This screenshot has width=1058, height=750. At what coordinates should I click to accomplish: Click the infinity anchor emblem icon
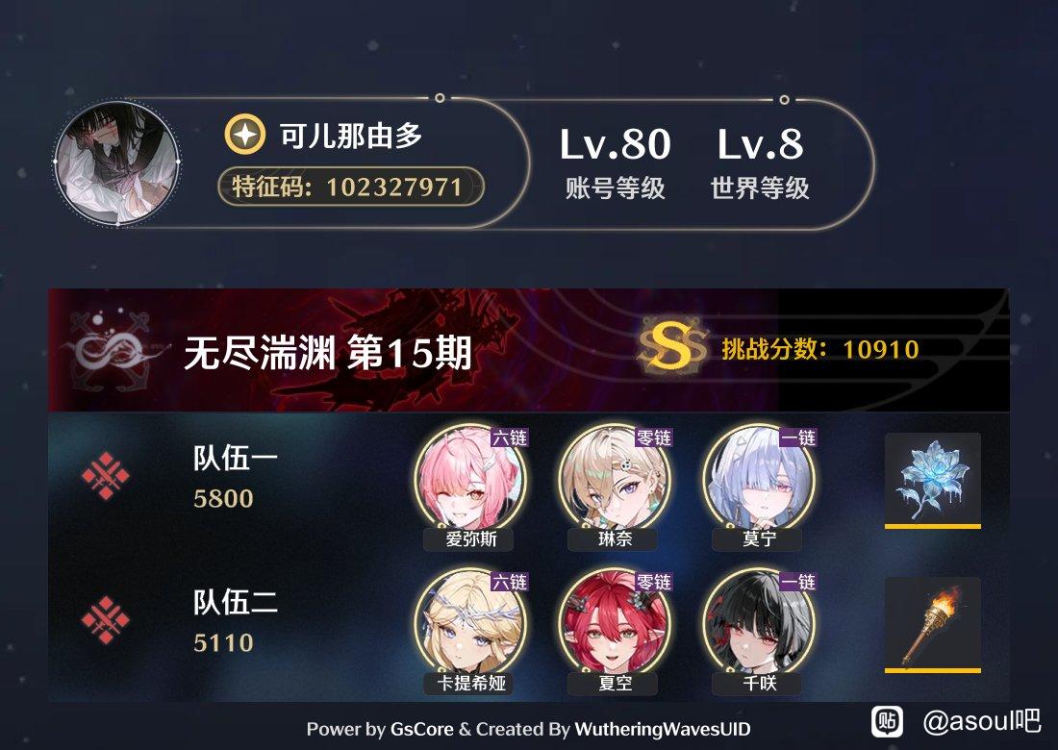pos(110,350)
